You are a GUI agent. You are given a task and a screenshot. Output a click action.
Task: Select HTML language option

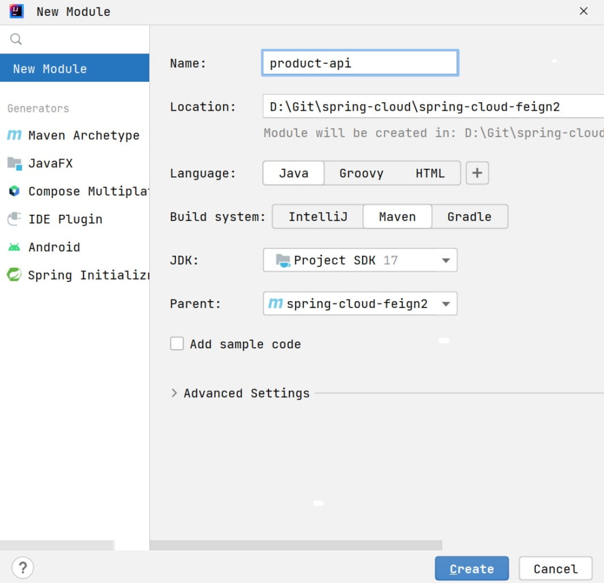click(430, 173)
